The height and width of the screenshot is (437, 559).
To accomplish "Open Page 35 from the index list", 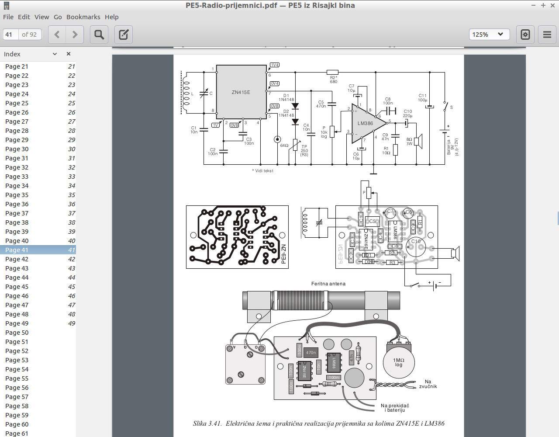I will point(38,195).
